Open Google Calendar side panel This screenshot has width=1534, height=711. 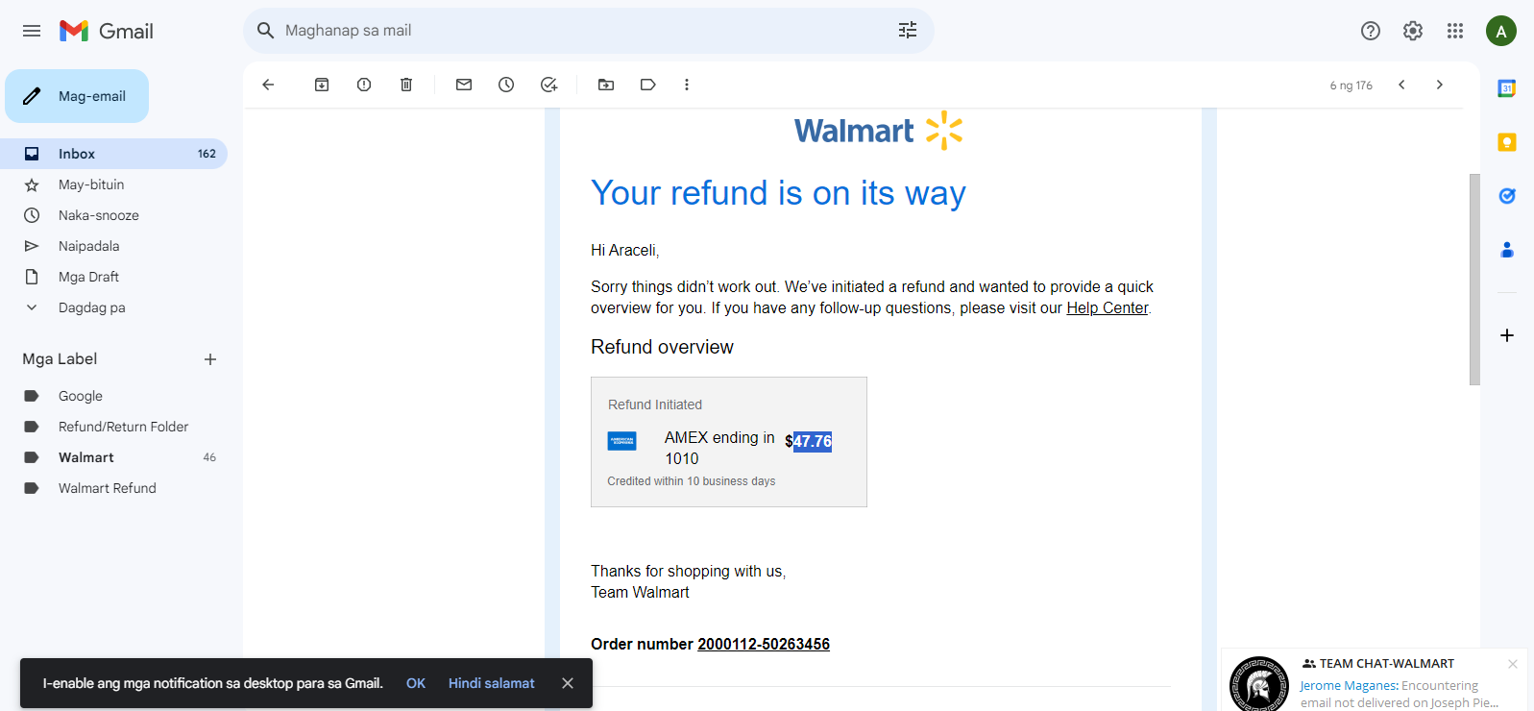tap(1507, 88)
